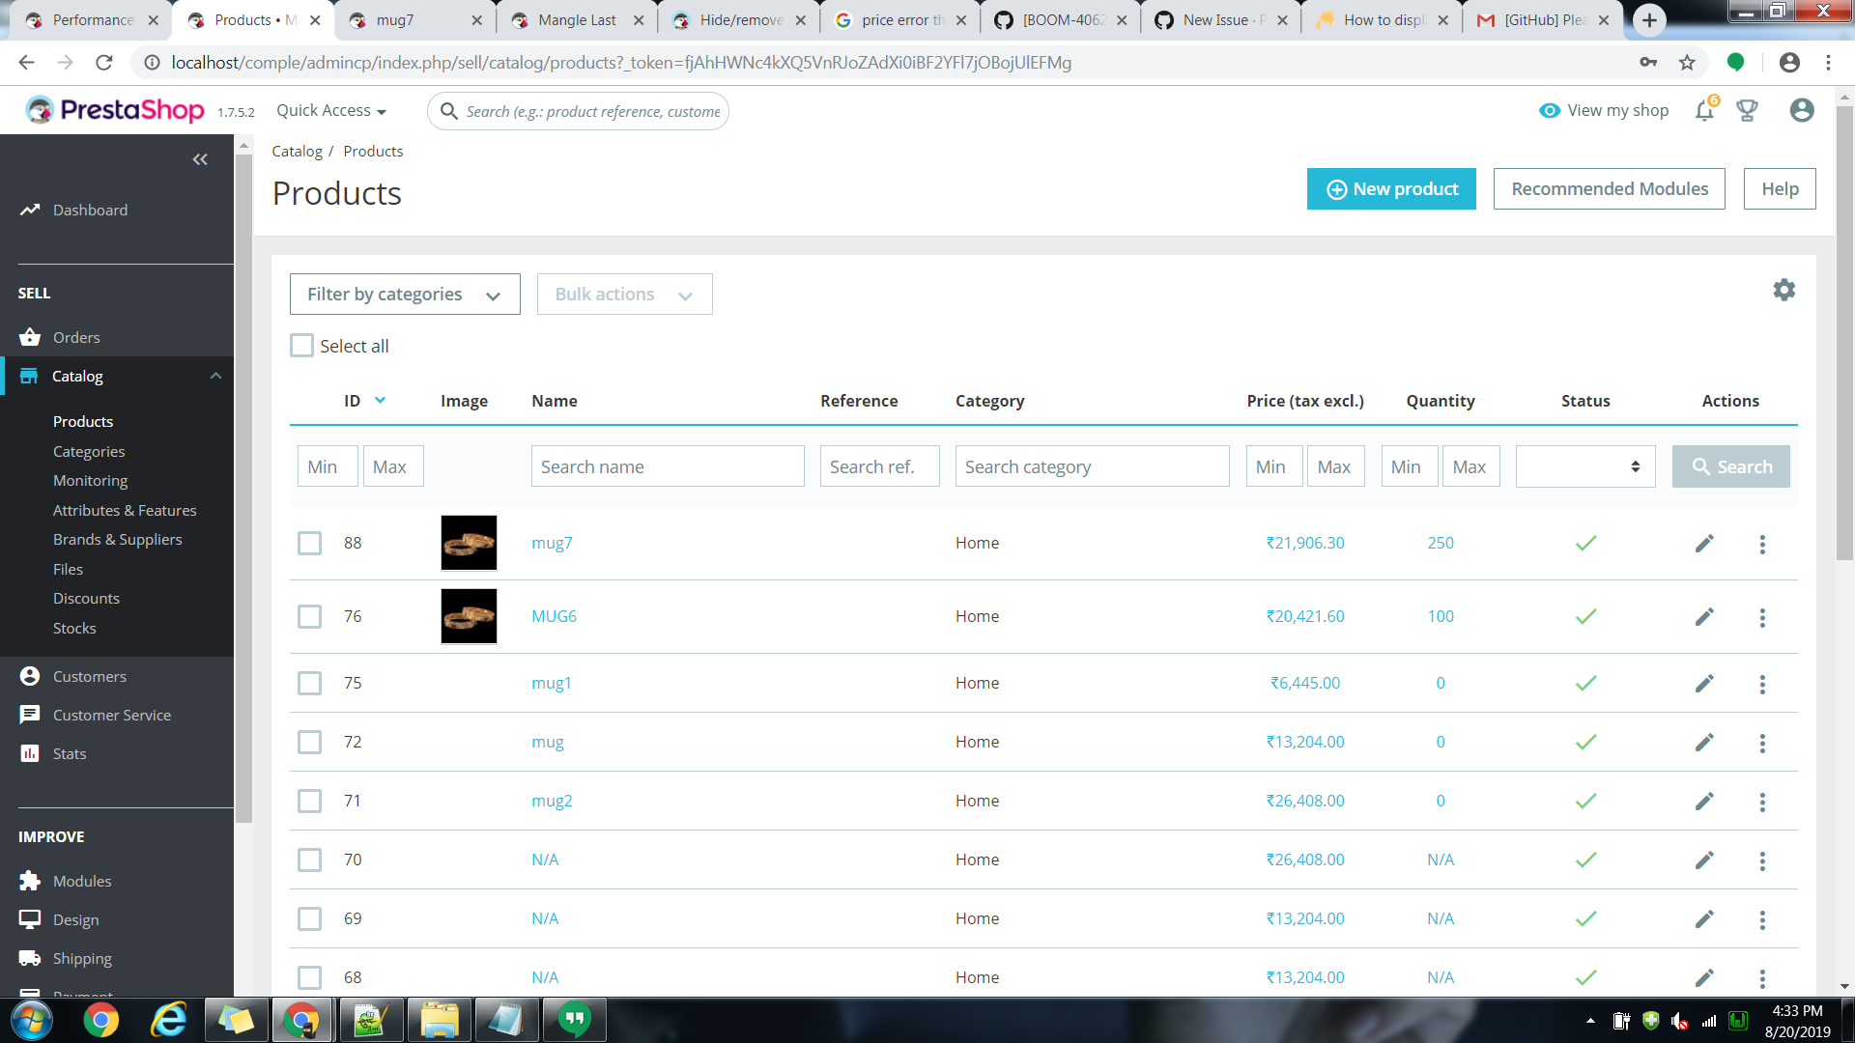Click the notifications bell icon
The width and height of the screenshot is (1855, 1043).
1704,111
